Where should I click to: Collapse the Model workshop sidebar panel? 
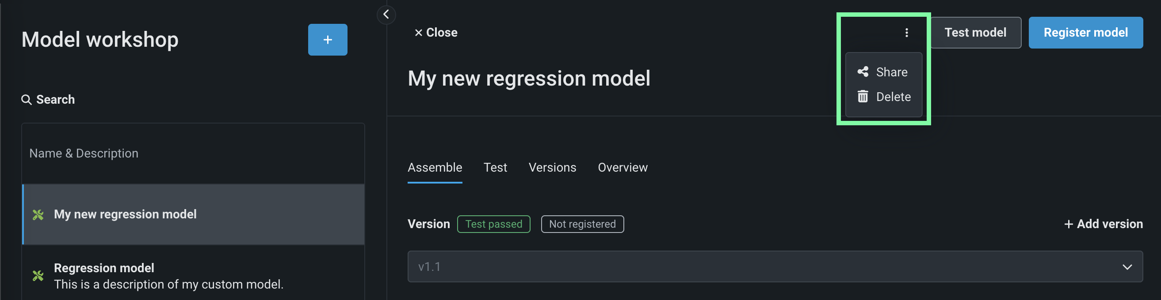pyautogui.click(x=386, y=15)
